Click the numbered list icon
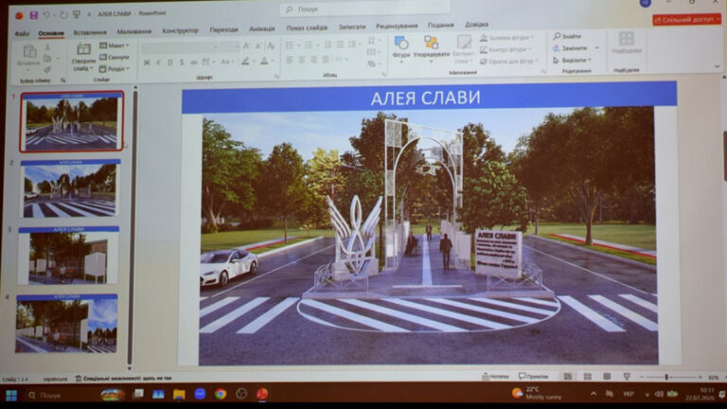This screenshot has height=409, width=727. 309,45
